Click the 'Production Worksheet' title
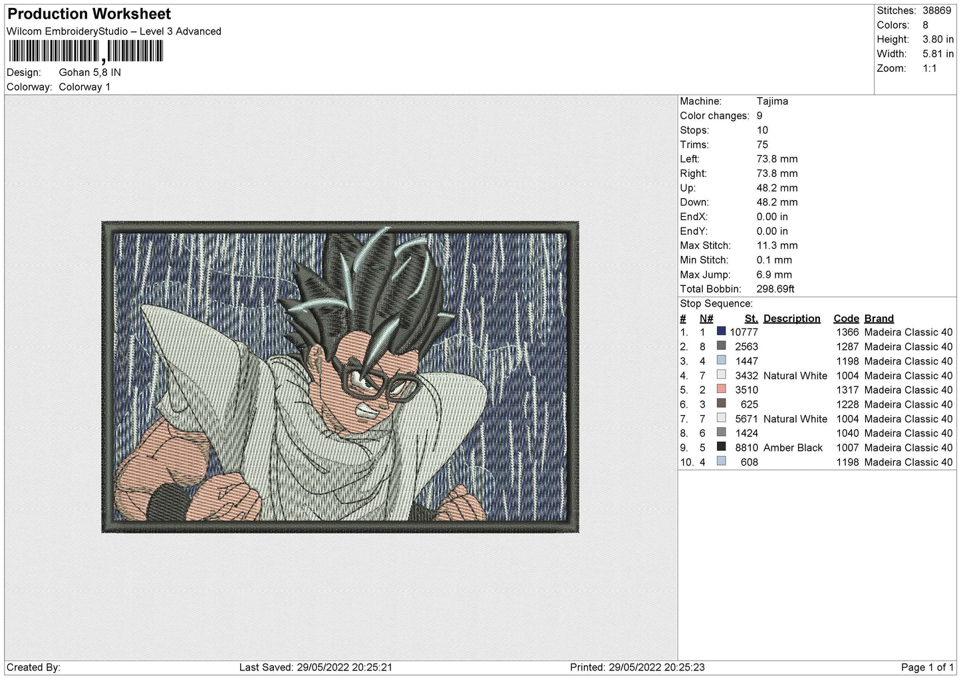 point(89,14)
